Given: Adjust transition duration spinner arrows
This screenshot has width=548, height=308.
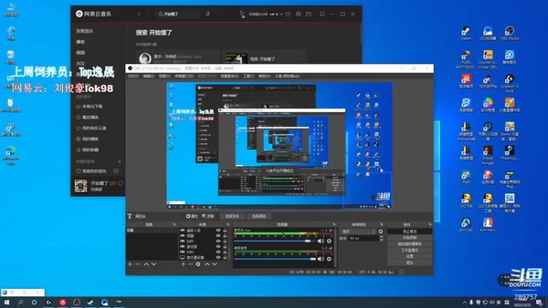Looking at the screenshot, I should click(x=382, y=238).
